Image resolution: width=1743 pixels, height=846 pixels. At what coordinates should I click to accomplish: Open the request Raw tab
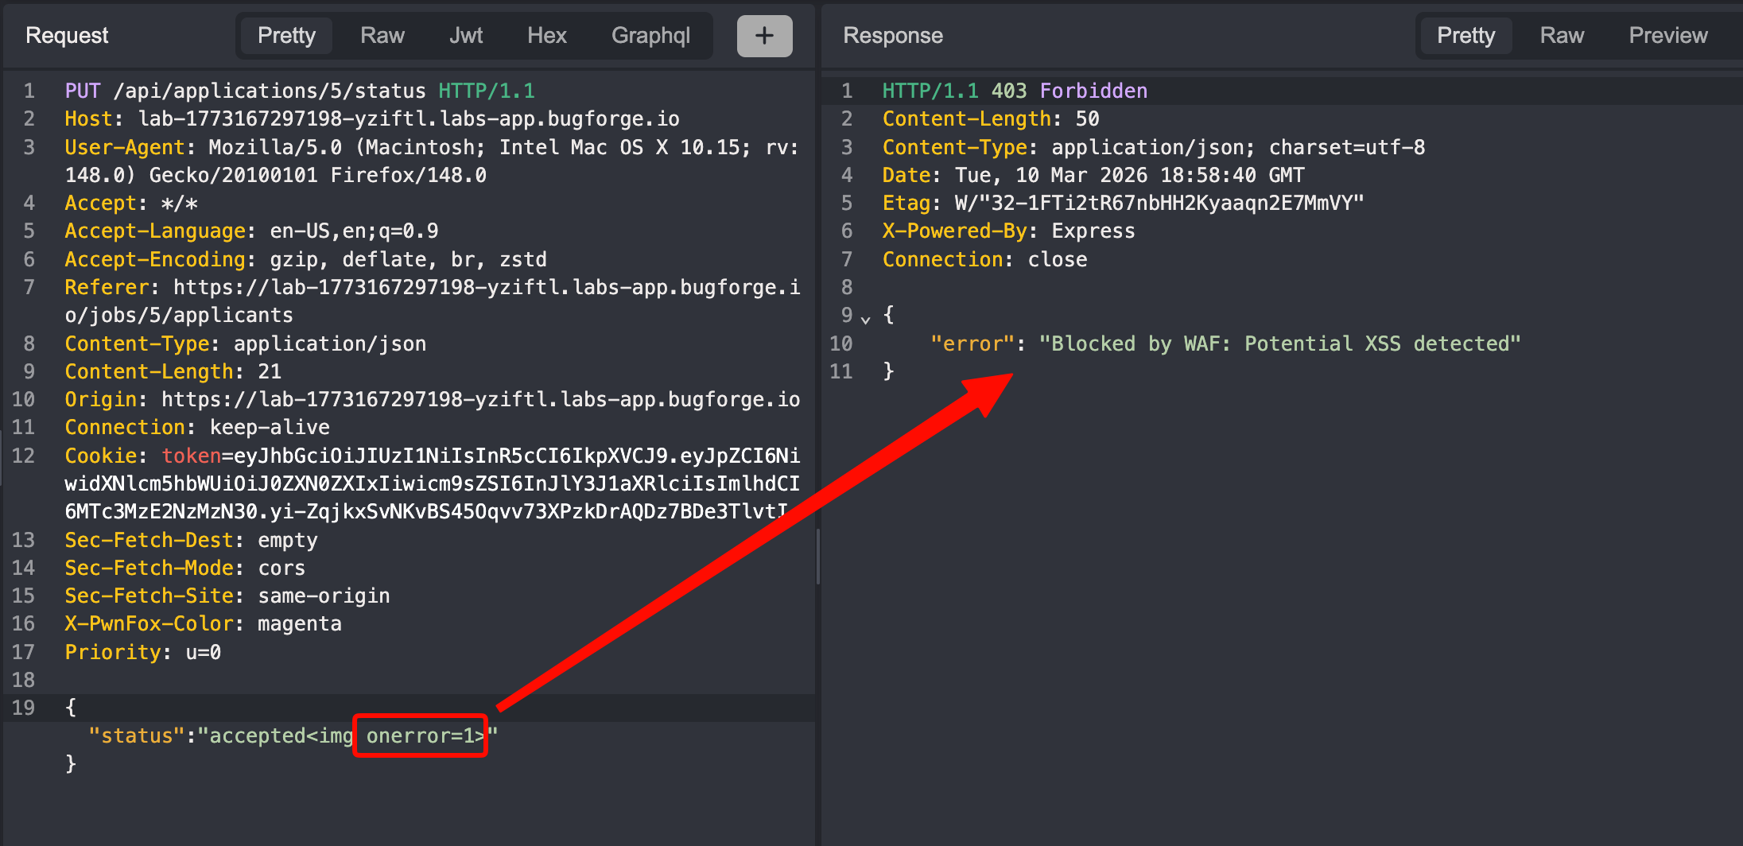coord(382,36)
